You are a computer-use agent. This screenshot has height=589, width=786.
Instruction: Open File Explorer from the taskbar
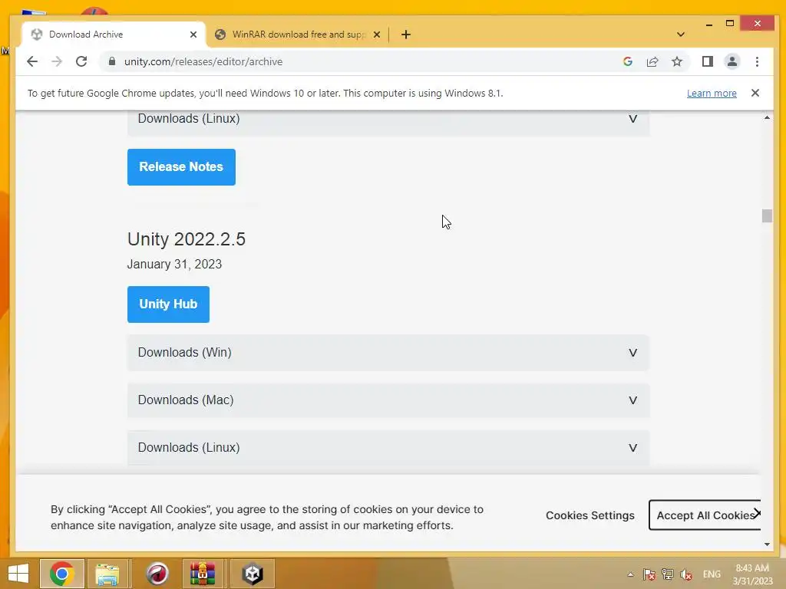[107, 574]
